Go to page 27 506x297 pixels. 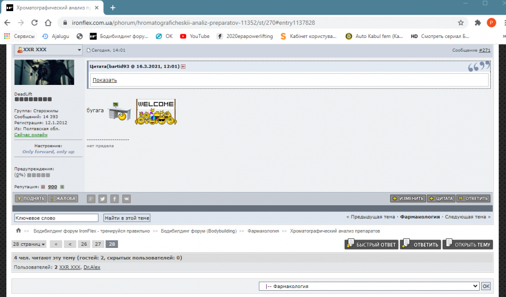pos(98,244)
